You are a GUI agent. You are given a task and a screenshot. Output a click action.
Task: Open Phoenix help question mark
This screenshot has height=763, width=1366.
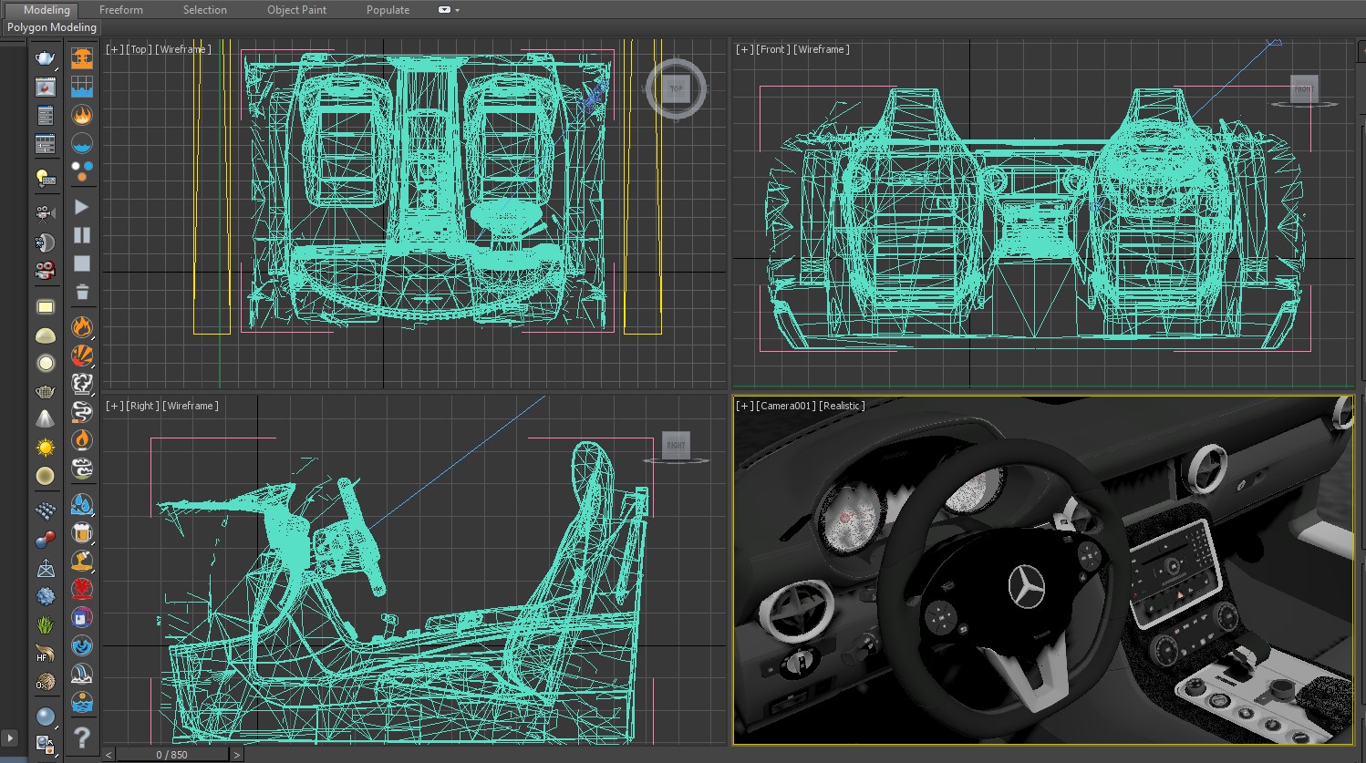coord(82,737)
